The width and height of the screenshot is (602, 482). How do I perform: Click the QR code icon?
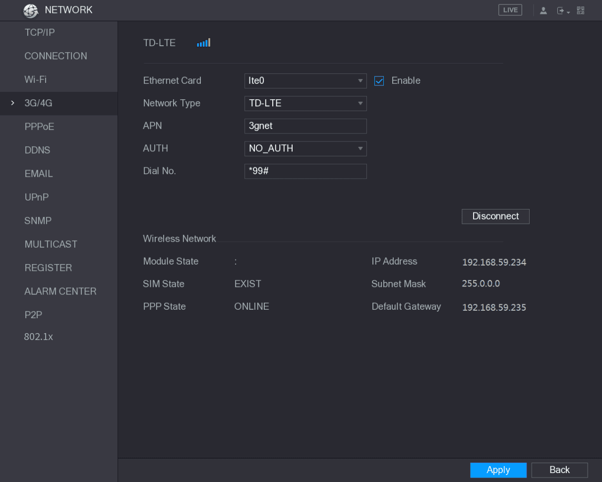(x=580, y=10)
